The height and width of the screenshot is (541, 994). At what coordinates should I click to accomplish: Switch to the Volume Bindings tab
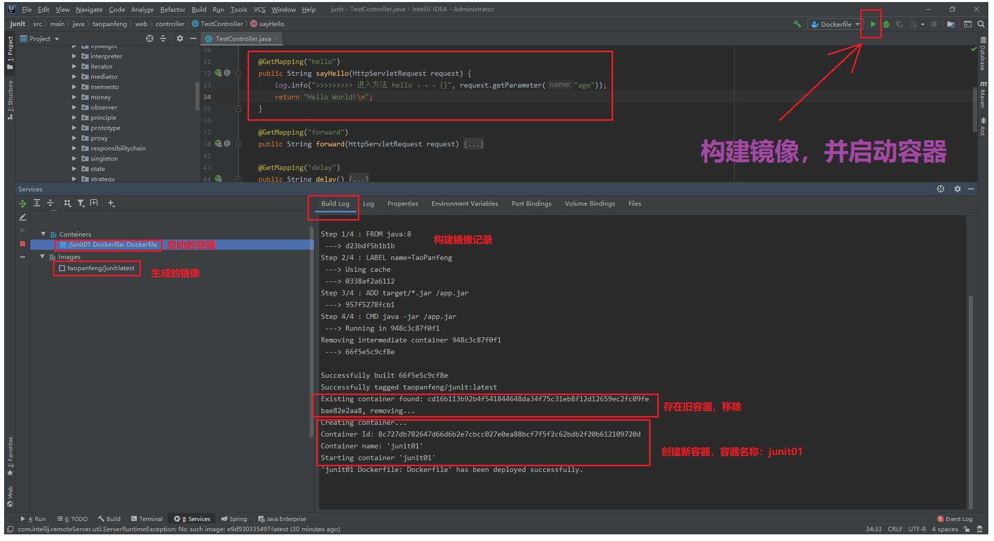(590, 204)
